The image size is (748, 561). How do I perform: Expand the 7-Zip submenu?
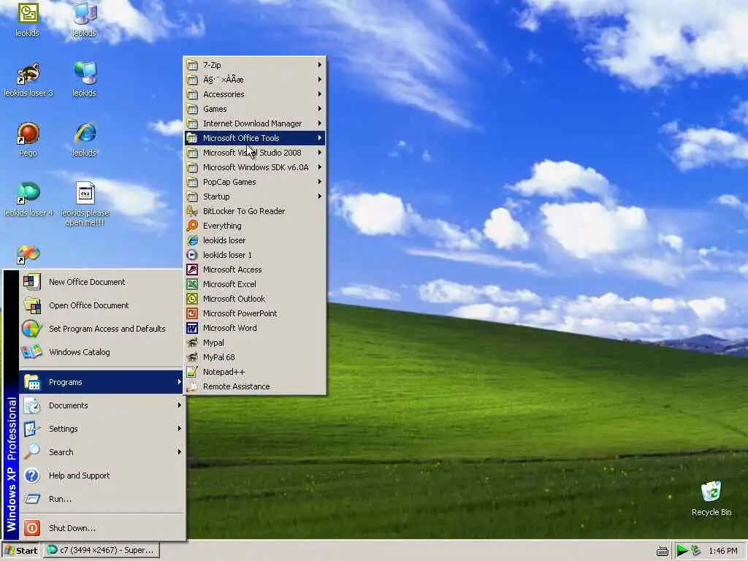[255, 65]
